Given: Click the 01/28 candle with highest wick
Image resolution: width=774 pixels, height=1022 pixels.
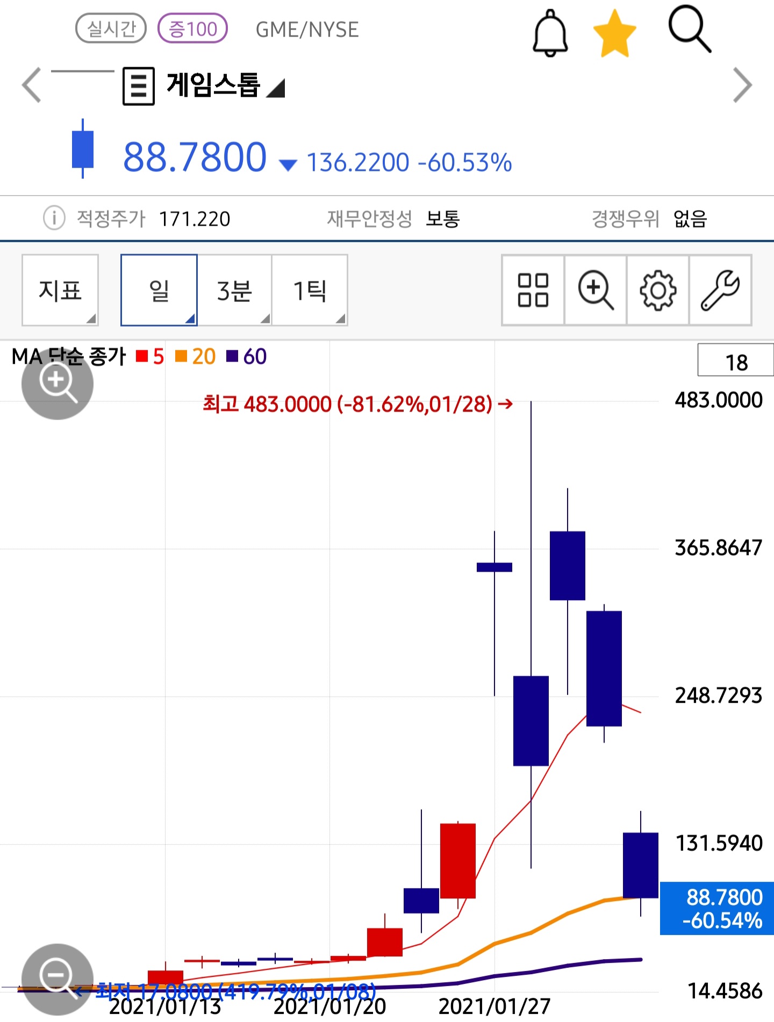Looking at the screenshot, I should click(x=531, y=721).
